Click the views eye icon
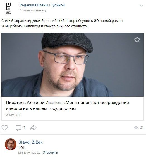 (x=136, y=128)
